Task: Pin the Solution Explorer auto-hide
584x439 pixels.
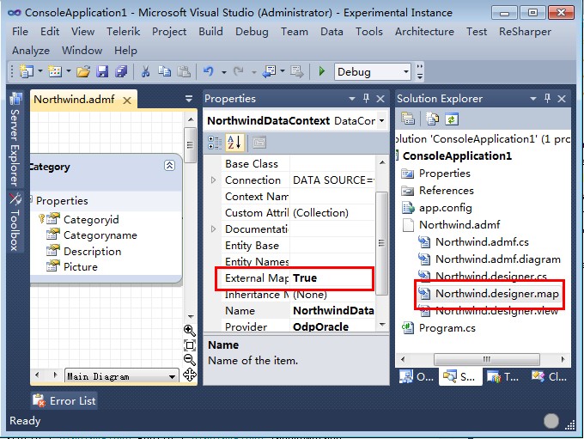Action: click(547, 99)
